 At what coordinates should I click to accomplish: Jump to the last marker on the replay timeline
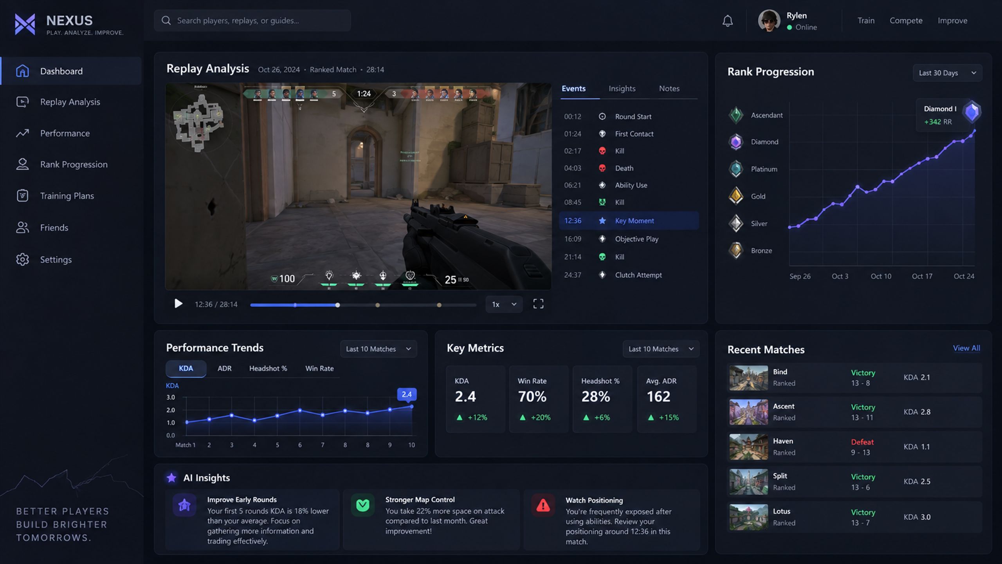tap(439, 305)
